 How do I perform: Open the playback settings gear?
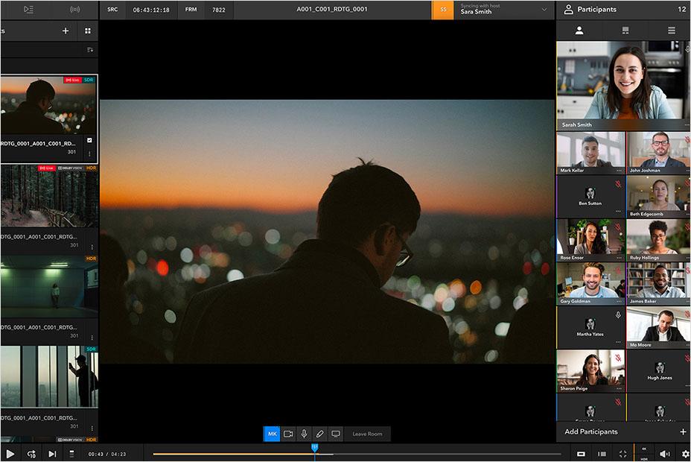click(684, 452)
